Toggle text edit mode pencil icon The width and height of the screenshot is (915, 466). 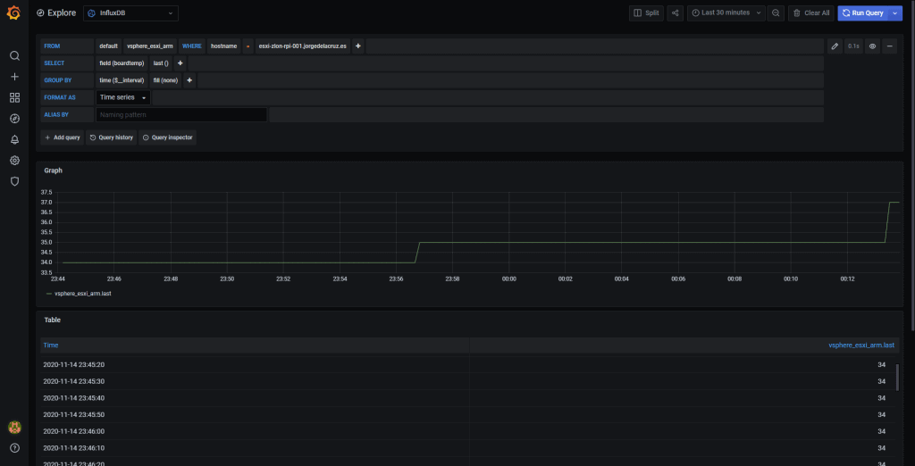pyautogui.click(x=835, y=46)
